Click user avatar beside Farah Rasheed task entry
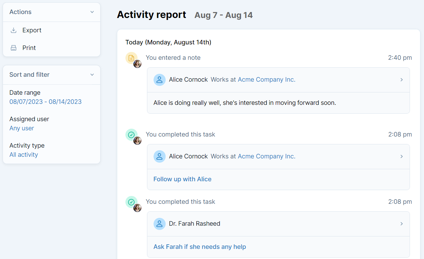This screenshot has width=424, height=259. [x=138, y=208]
